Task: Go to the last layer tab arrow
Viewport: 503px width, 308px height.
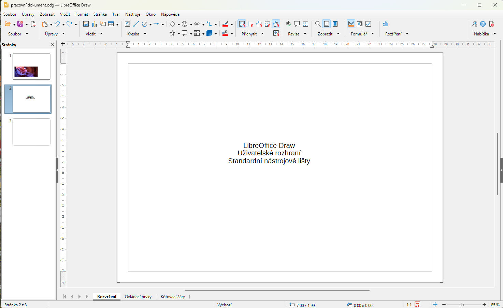Action: coord(87,297)
